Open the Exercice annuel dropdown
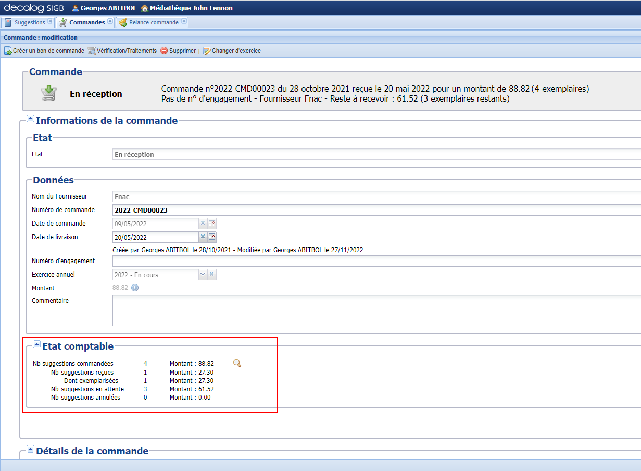This screenshot has height=471, width=641. click(203, 274)
